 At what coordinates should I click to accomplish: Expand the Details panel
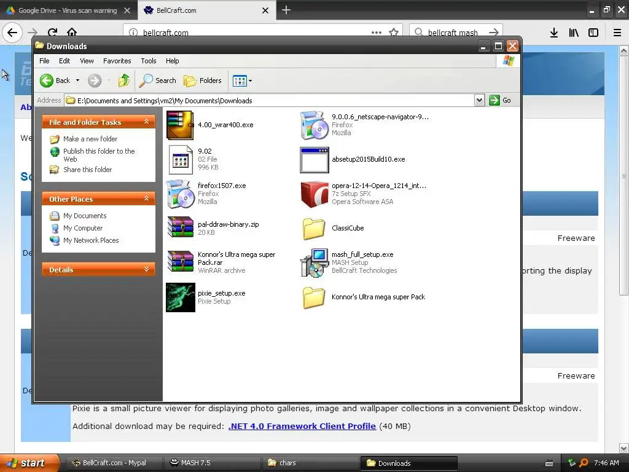(146, 269)
